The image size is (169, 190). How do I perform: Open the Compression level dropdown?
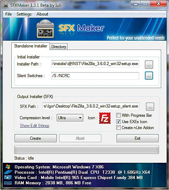(x=70, y=118)
